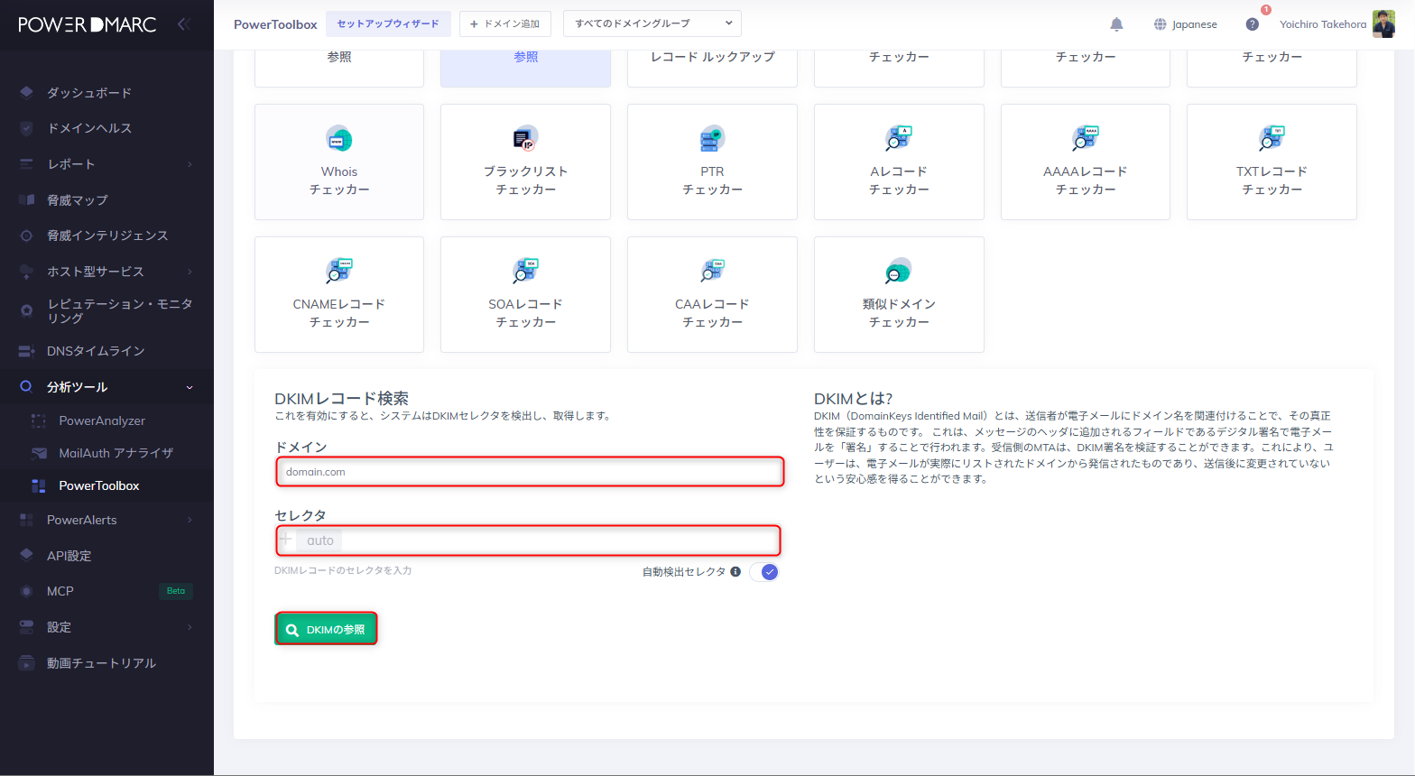The width and height of the screenshot is (1415, 776).
Task: Expand the レポート submenu chevron
Action: tap(190, 164)
